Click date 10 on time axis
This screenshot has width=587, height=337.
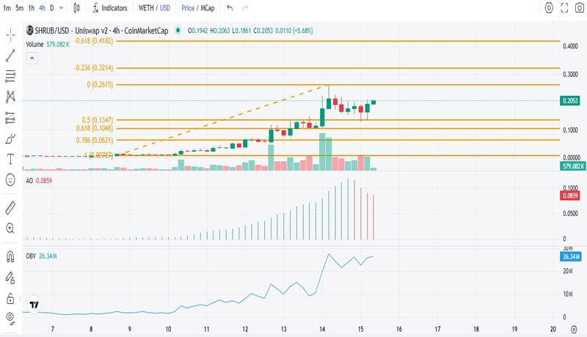pyautogui.click(x=168, y=329)
